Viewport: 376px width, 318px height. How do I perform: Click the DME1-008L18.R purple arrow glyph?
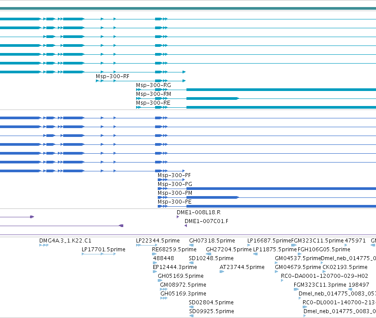178,217
